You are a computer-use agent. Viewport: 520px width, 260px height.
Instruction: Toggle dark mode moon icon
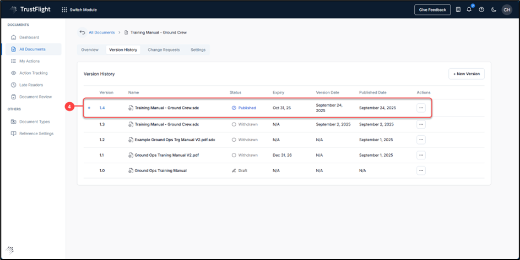[494, 10]
